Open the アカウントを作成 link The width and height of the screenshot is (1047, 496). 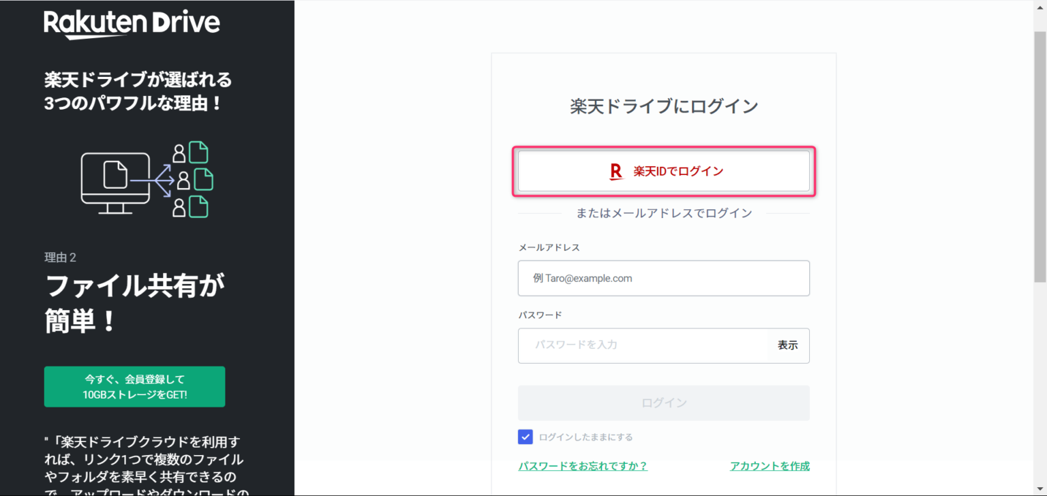(770, 465)
